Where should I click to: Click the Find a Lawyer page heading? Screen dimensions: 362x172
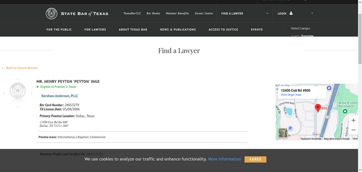click(179, 51)
